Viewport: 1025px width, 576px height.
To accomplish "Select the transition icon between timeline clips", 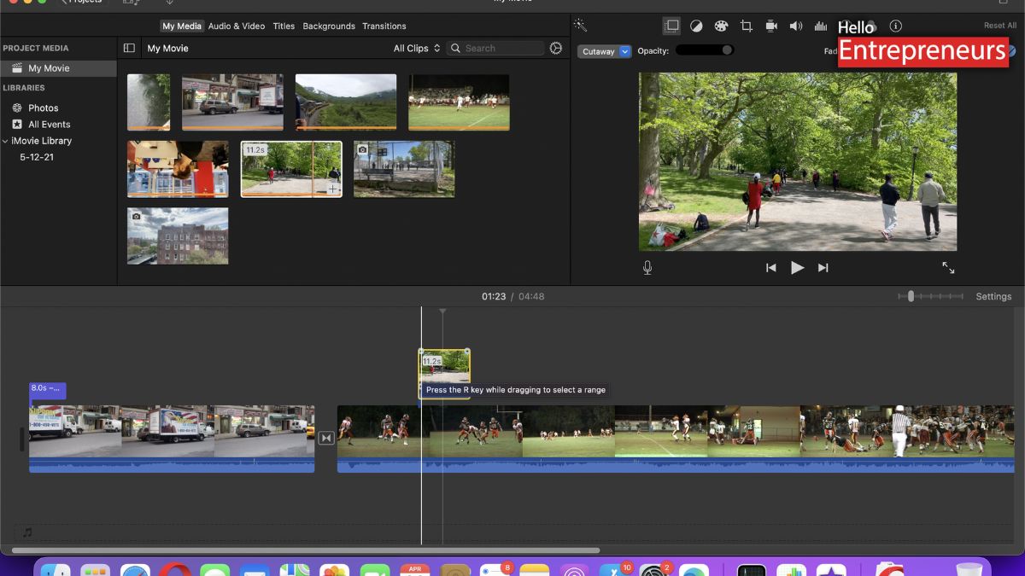I will [326, 438].
